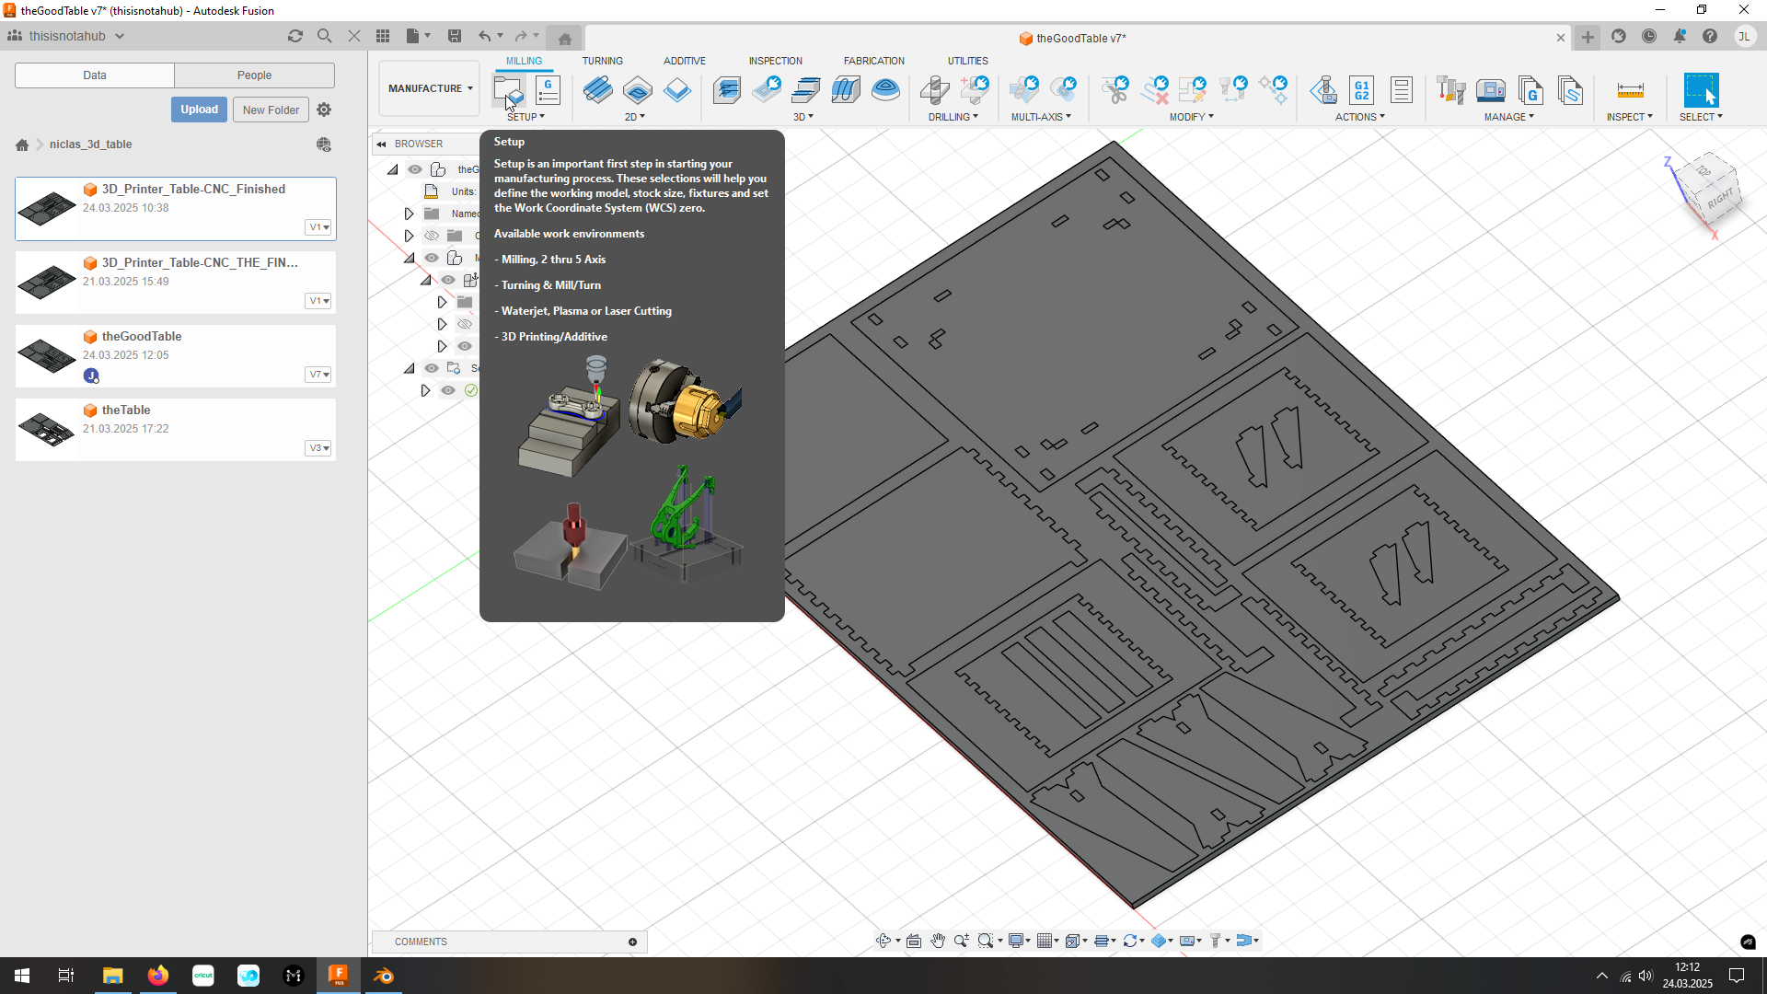Screen dimensions: 1767x994
Task: Click the Save icon in the top toolbar
Action: (x=455, y=36)
